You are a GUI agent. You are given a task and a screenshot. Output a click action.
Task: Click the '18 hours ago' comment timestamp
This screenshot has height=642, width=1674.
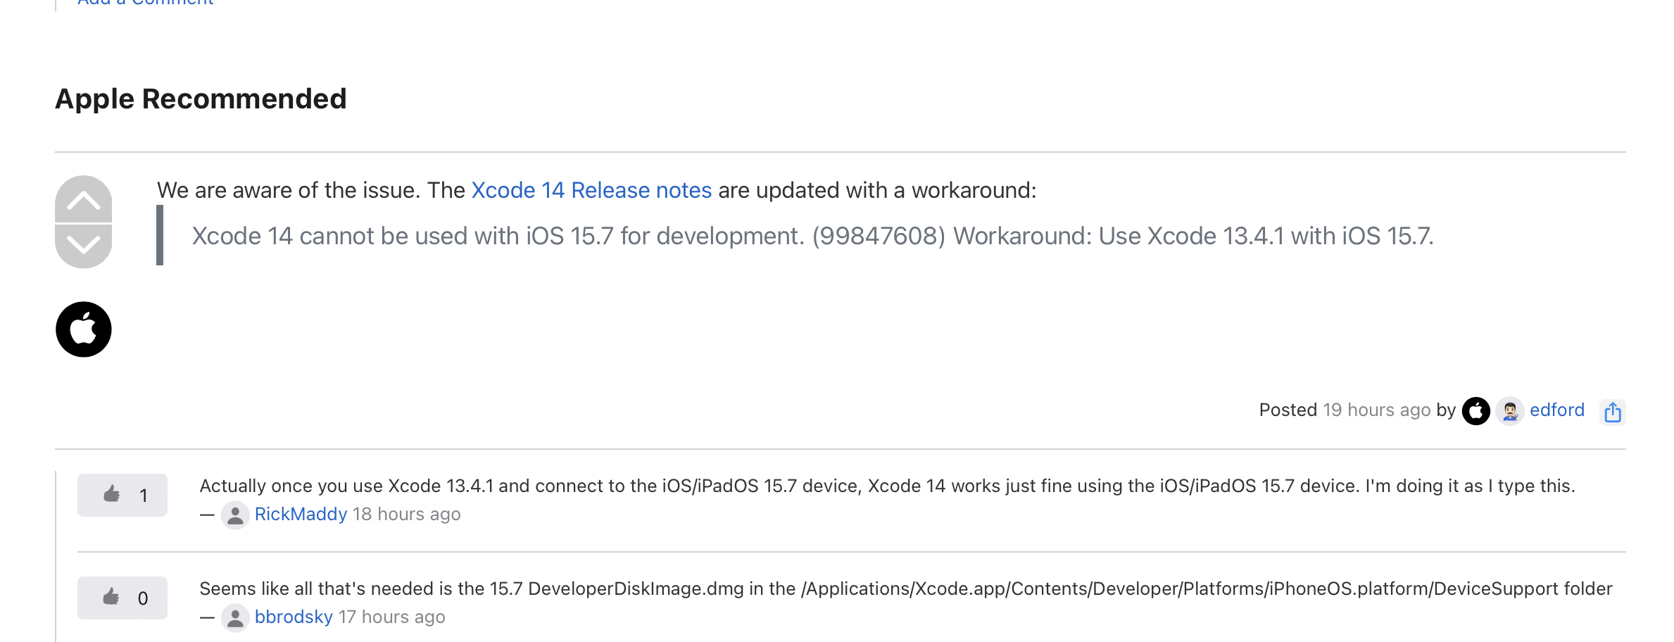406,515
